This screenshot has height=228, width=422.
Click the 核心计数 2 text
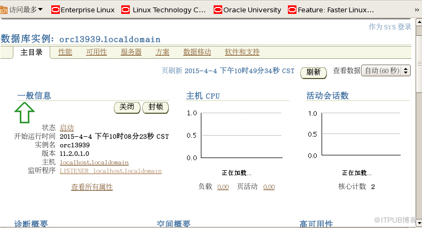click(x=357, y=186)
